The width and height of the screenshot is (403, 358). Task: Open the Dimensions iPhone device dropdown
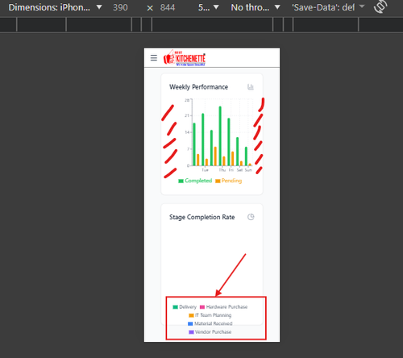click(55, 7)
